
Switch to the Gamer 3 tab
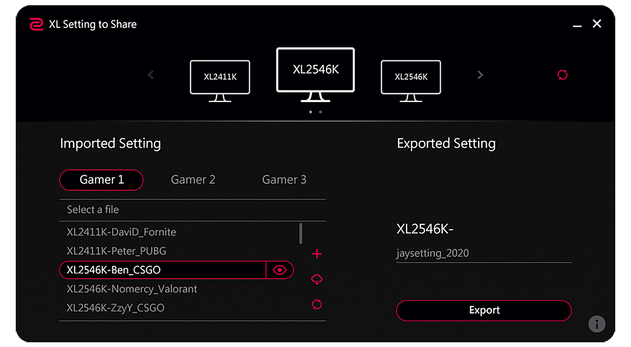pos(284,180)
